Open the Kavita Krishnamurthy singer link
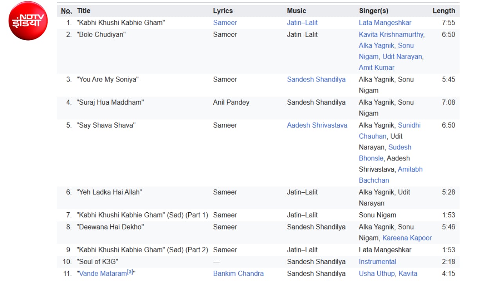Viewport: 501px width, 281px height. [391, 34]
